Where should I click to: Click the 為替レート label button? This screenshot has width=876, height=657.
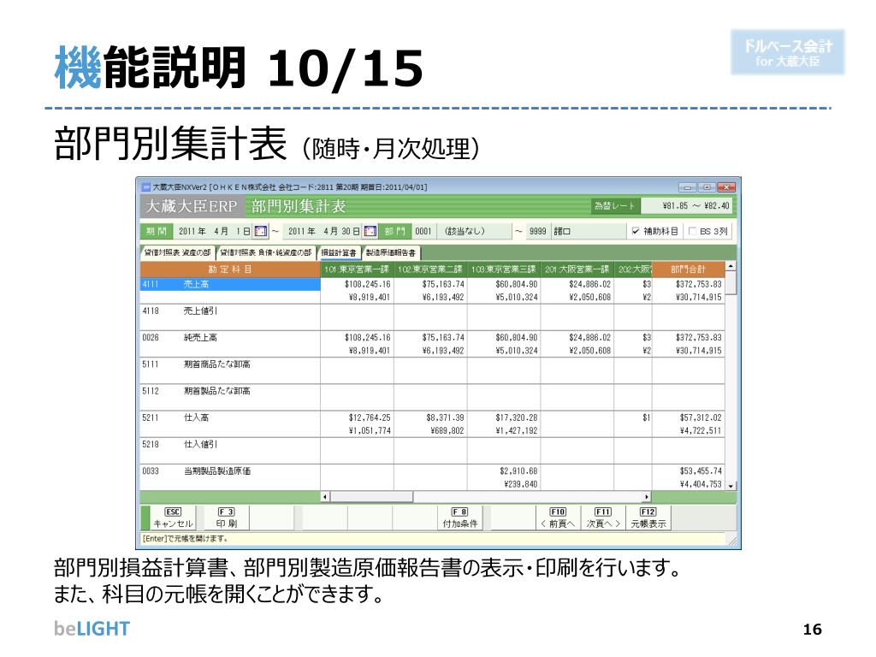pyautogui.click(x=614, y=205)
